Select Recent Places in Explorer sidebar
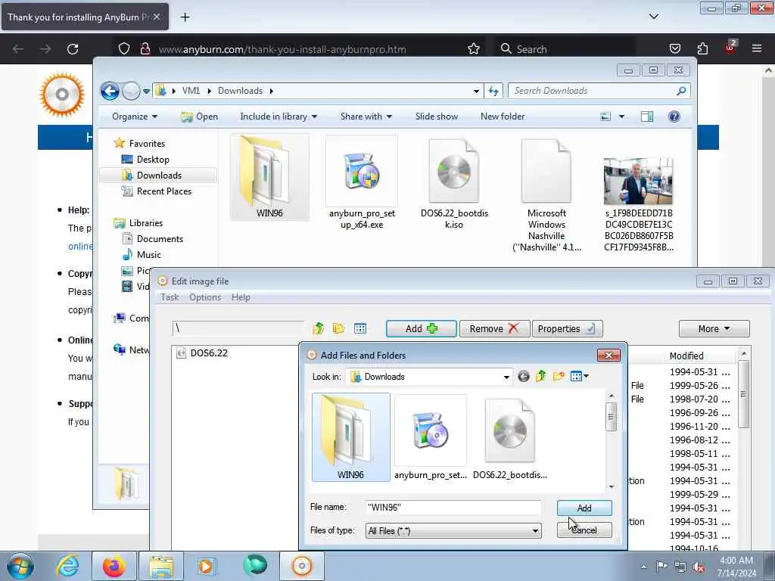 coord(163,191)
